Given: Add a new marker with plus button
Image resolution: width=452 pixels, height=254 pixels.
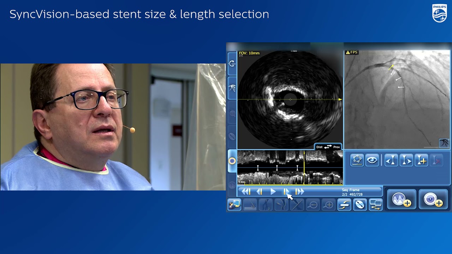Looking at the screenshot, I should (x=422, y=160).
